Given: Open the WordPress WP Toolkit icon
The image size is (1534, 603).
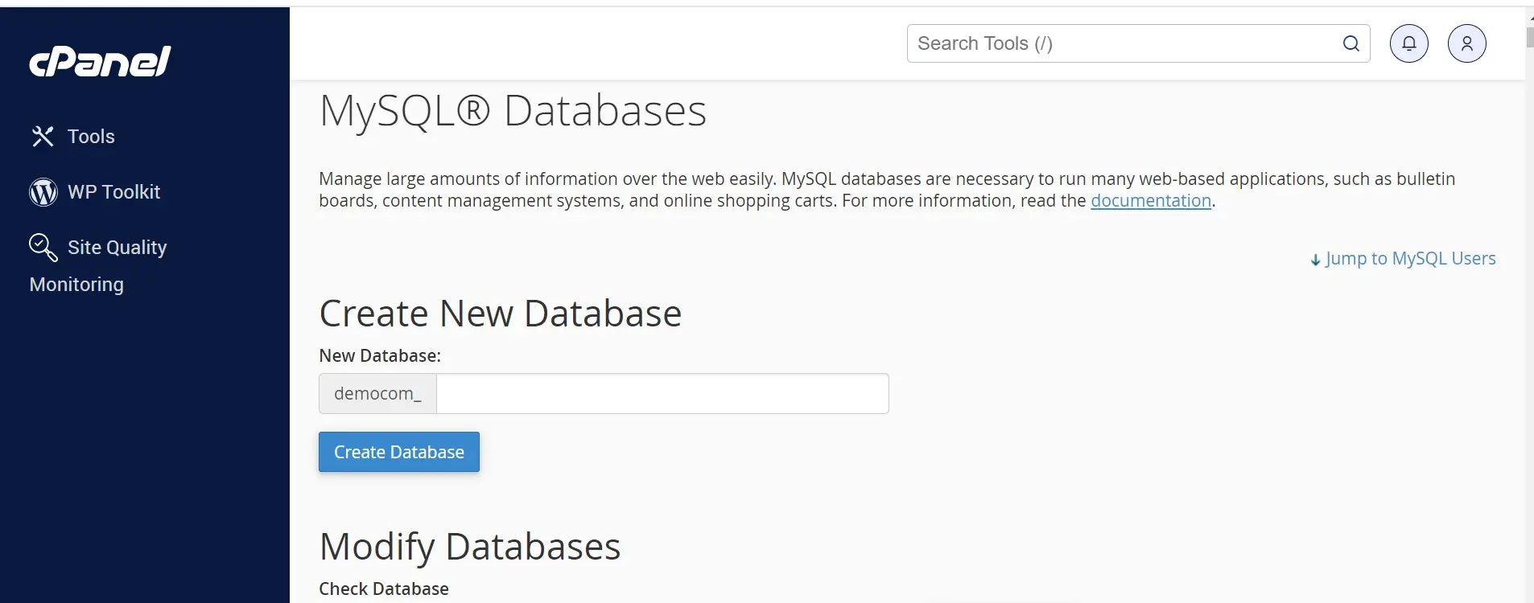Looking at the screenshot, I should click(x=43, y=192).
